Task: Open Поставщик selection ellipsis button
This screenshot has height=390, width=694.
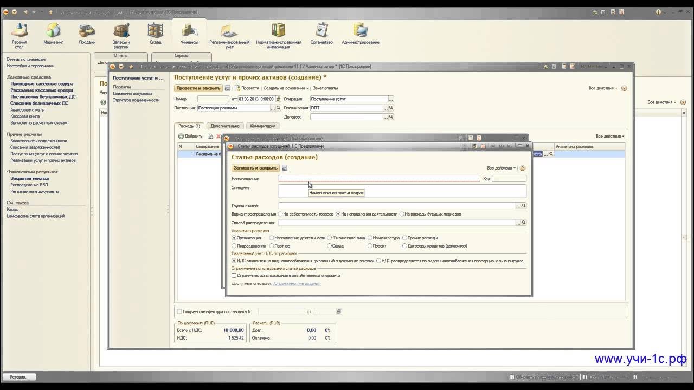Action: tap(273, 108)
